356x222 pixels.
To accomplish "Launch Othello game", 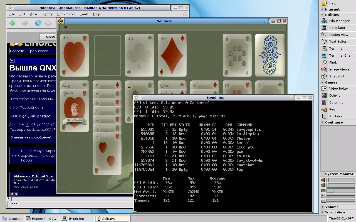I will pyautogui.click(x=338, y=95).
